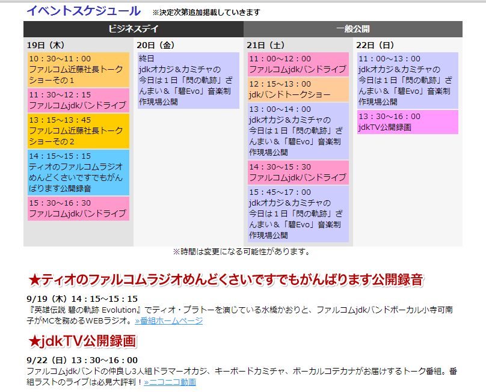Select the 21日（土） column heading

(x=266, y=45)
